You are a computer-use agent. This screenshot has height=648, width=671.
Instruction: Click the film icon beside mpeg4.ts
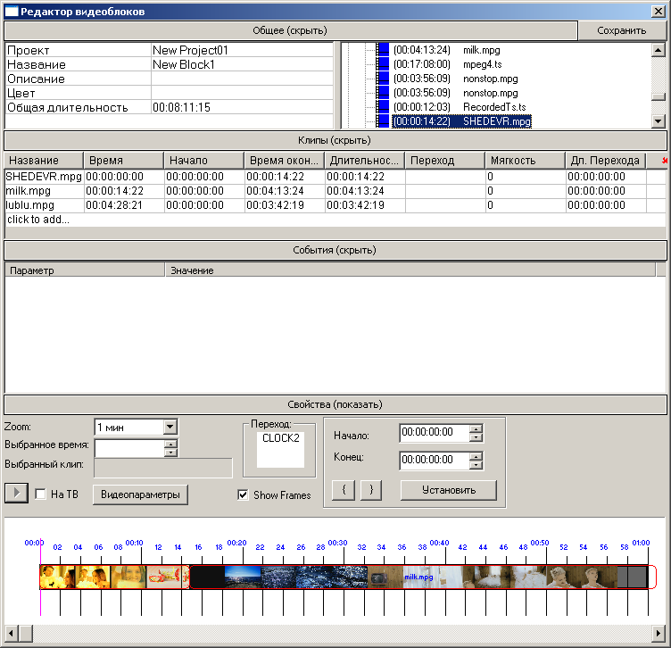(383, 64)
